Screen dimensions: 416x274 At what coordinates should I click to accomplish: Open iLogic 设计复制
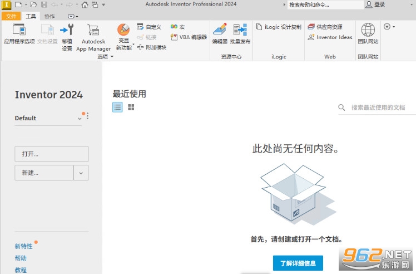click(x=279, y=27)
